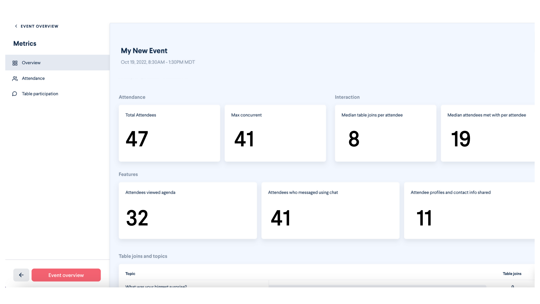
Task: Toggle Table participation menu item
Action: (40, 93)
